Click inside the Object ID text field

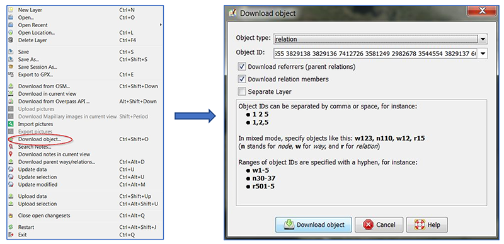click(x=375, y=54)
